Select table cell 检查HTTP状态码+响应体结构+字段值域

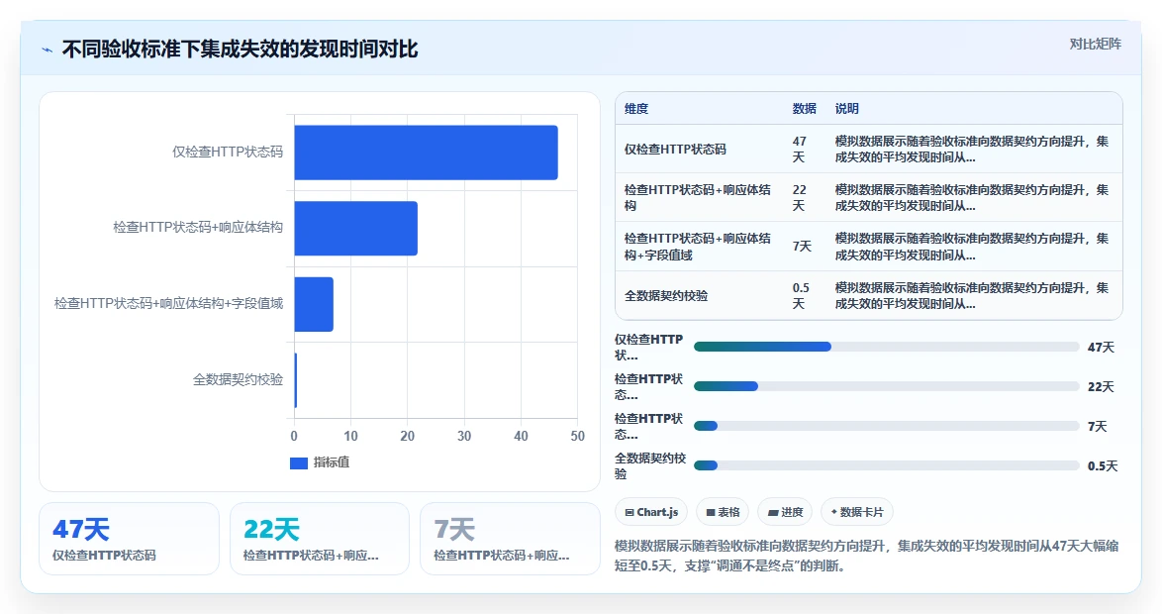(x=698, y=247)
